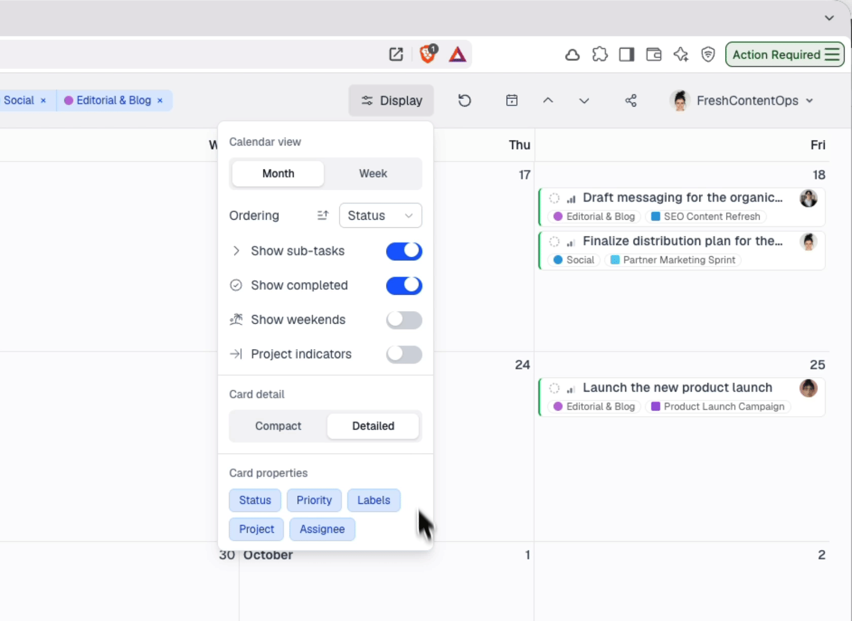Click the tab search chevron at top right
852x621 pixels.
(x=829, y=18)
